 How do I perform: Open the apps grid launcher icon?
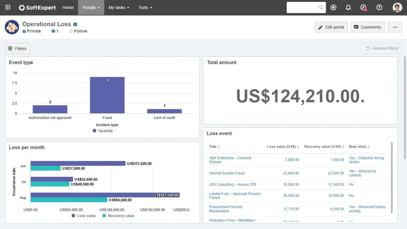8,7
